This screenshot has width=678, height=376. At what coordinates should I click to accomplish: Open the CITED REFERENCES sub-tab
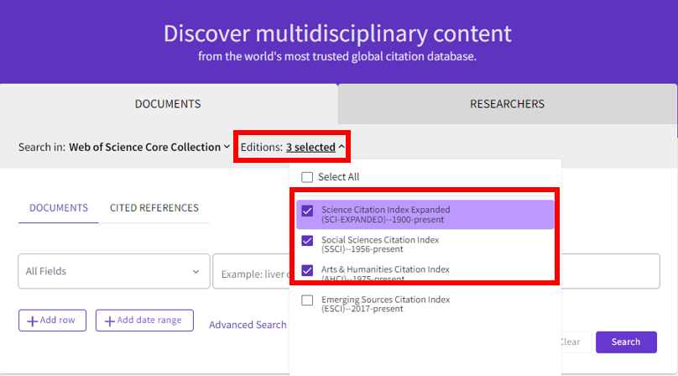click(x=154, y=208)
